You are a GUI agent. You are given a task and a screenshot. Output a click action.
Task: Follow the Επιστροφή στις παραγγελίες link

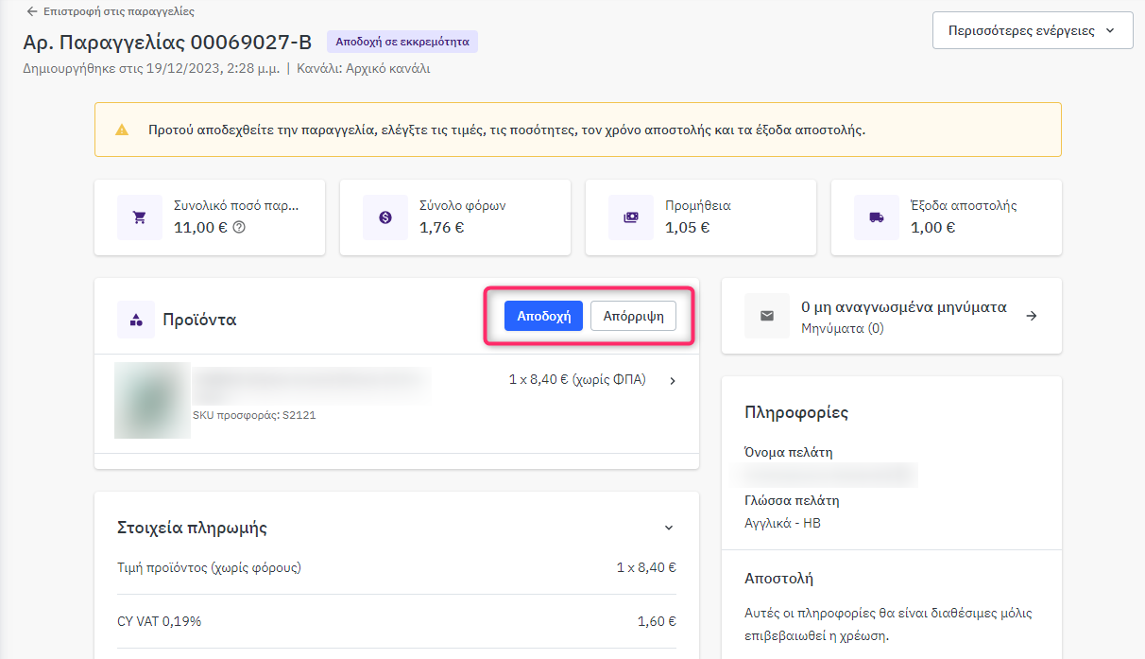tap(119, 11)
